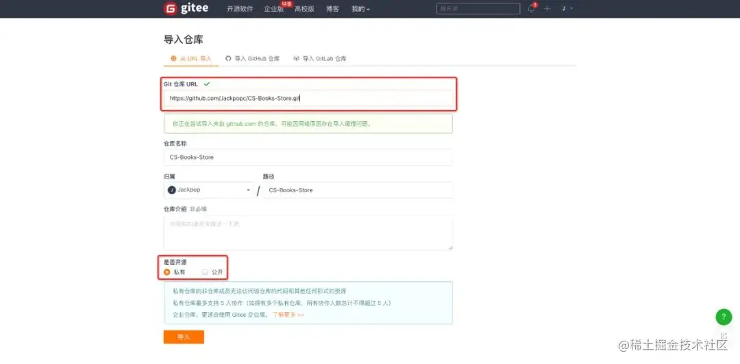Viewport: 740px width, 364px height.
Task: Switch to 导入 GitLab 仓库 tab
Action: 320,58
